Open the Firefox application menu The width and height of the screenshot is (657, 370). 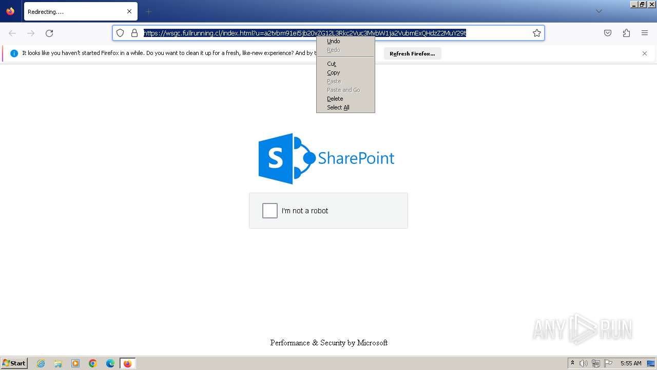tap(645, 33)
